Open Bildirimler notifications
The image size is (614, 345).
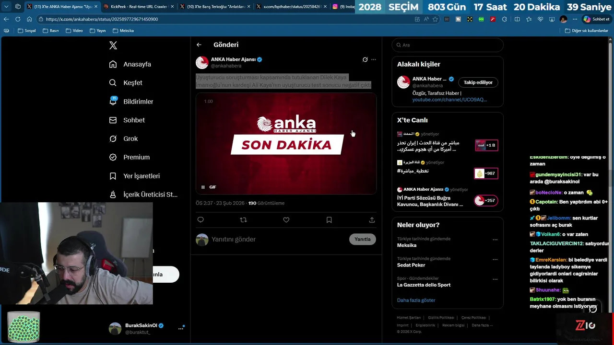pyautogui.click(x=131, y=102)
